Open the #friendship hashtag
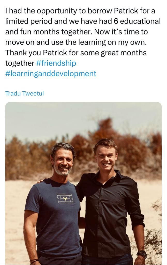The height and width of the screenshot is (265, 167). (x=56, y=63)
